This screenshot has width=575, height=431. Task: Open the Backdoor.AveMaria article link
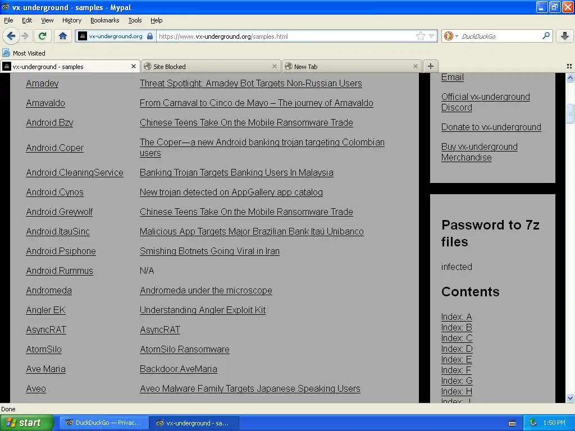(x=178, y=369)
